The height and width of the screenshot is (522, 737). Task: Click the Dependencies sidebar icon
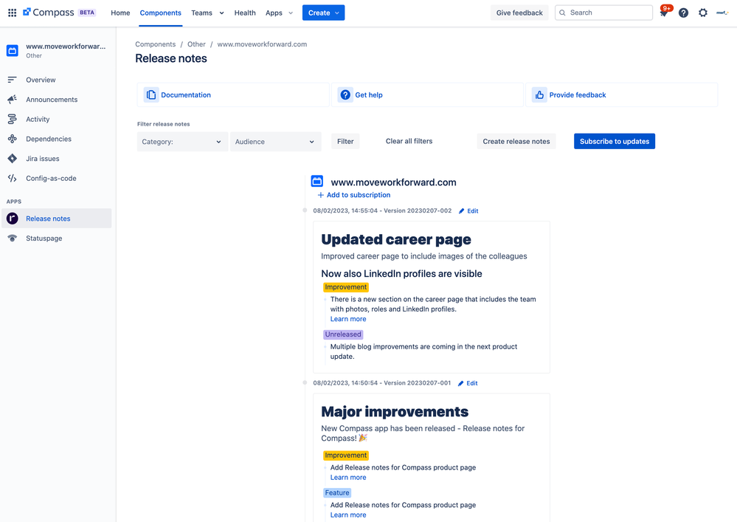13,139
